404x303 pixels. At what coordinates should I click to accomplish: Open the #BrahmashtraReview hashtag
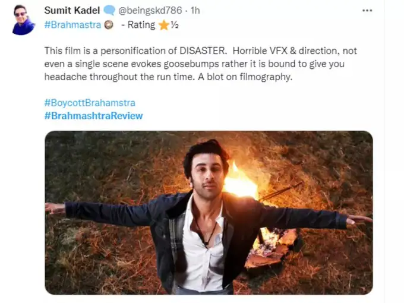tap(93, 116)
